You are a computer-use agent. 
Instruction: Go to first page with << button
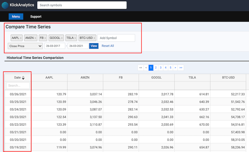141,67
